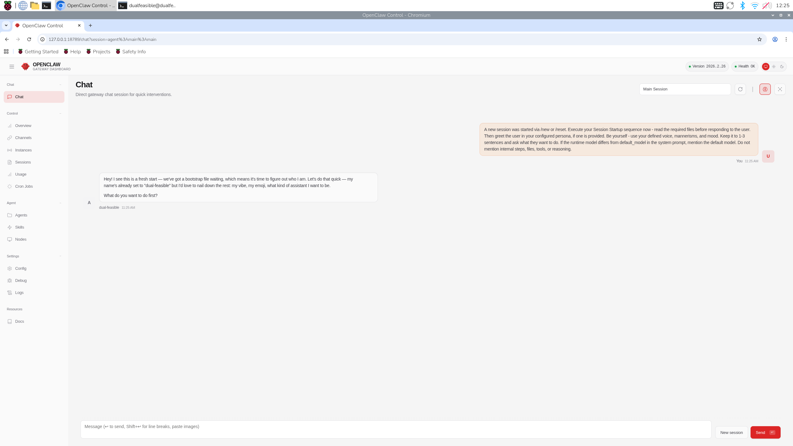
Task: Open the Raspberry Pi start menu
Action: click(x=7, y=6)
